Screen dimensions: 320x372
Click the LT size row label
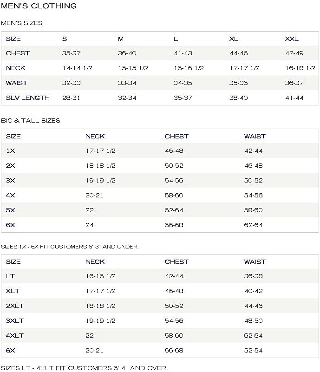10,276
